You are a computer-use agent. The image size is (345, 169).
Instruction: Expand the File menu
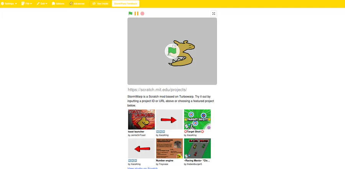(26, 3)
